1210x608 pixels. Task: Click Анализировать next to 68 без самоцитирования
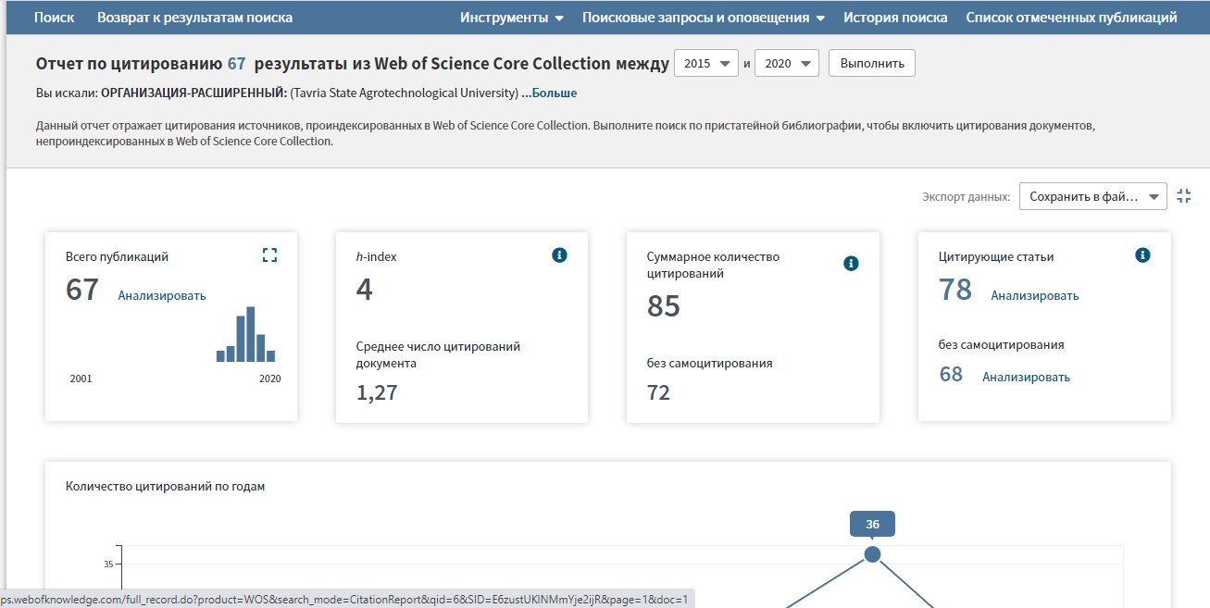point(1026,377)
